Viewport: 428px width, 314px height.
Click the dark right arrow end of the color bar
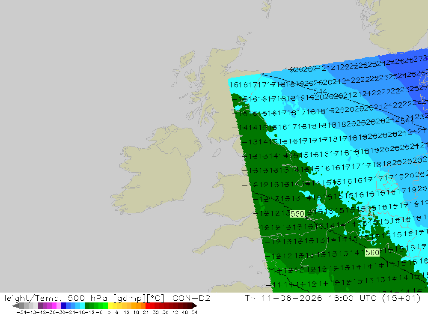195,305
